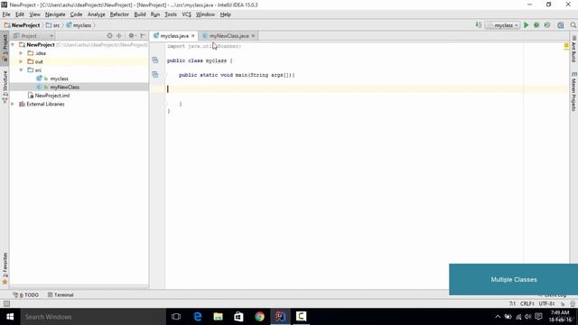Open the Build menu
The width and height of the screenshot is (578, 325).
tap(140, 14)
